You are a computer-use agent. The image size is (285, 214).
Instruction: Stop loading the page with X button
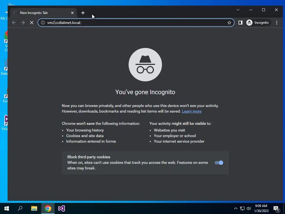pos(32,23)
